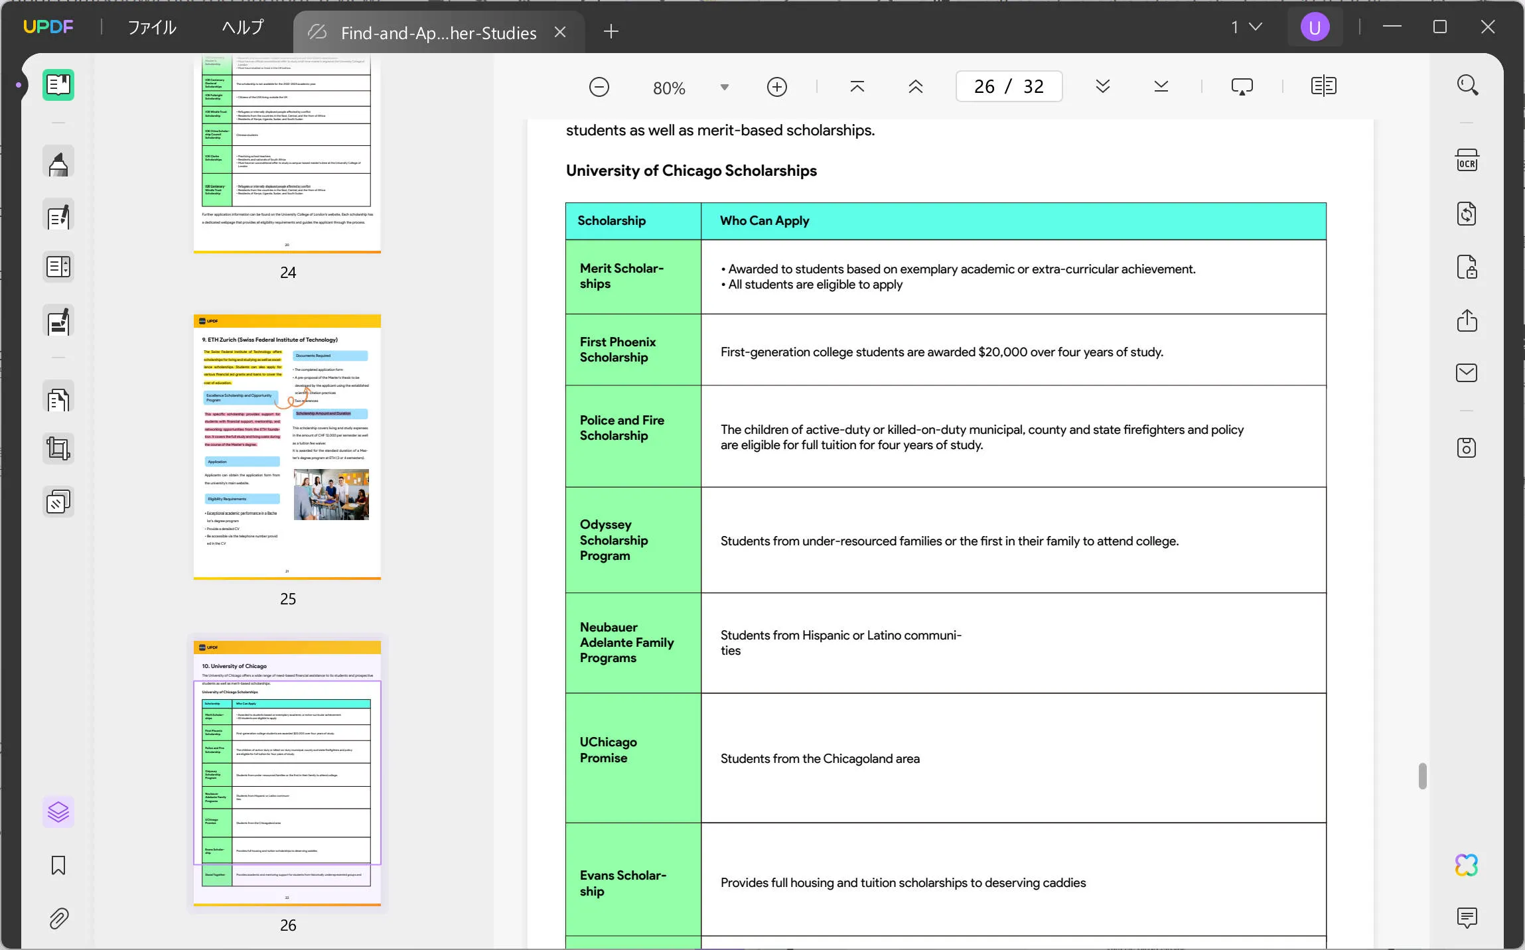Open the user account avatar

click(x=1315, y=27)
